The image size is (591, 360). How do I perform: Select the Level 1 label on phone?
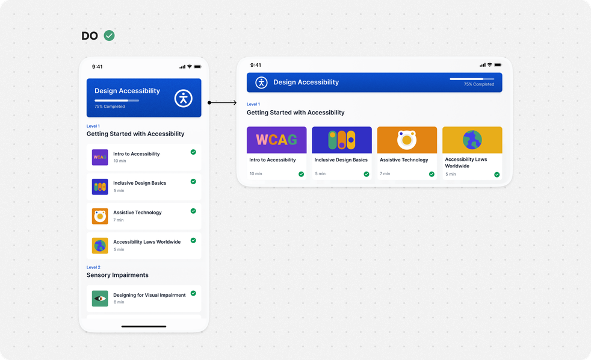coord(93,126)
